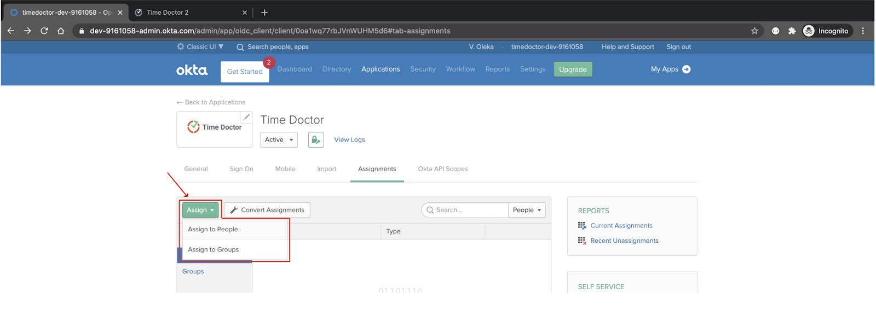
Task: Switch to the Time Doctor 2 browser tab
Action: 168,12
